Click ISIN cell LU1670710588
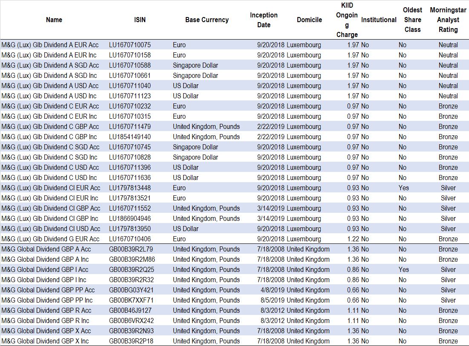The image size is (469, 346). pyautogui.click(x=130, y=65)
